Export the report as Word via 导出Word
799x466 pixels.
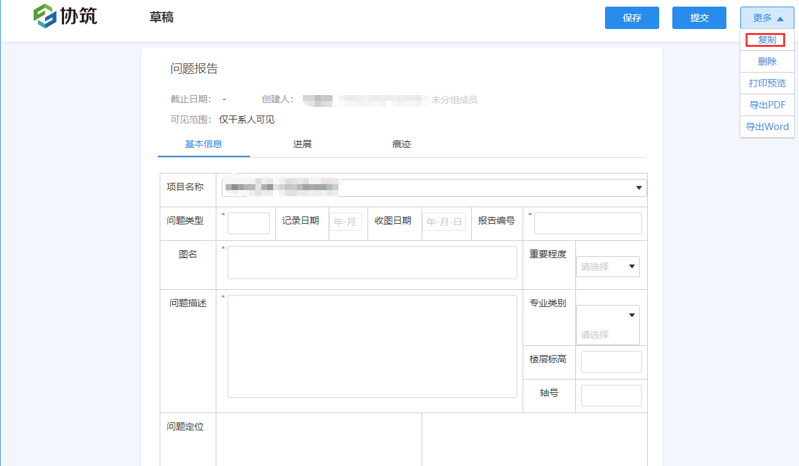pos(767,126)
